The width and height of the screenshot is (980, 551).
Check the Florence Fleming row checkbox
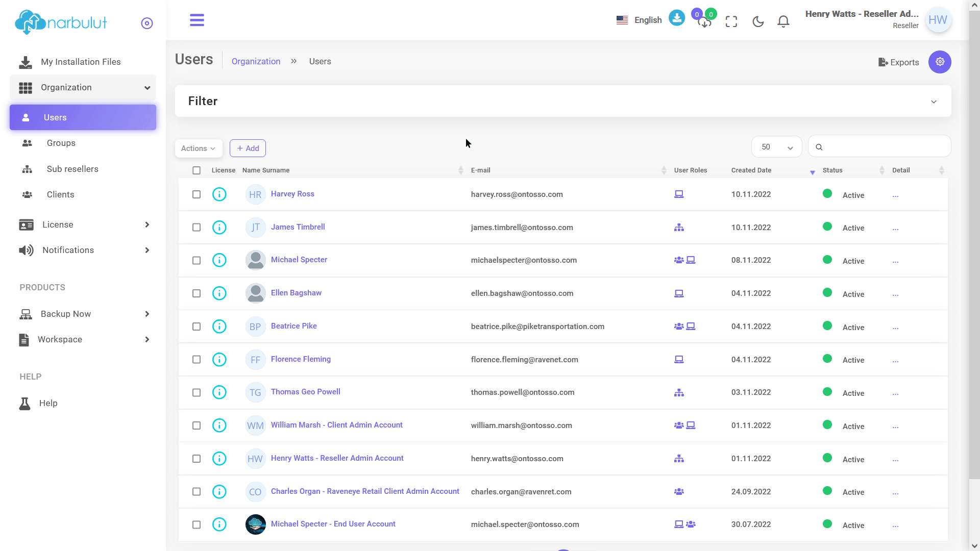coord(197,360)
